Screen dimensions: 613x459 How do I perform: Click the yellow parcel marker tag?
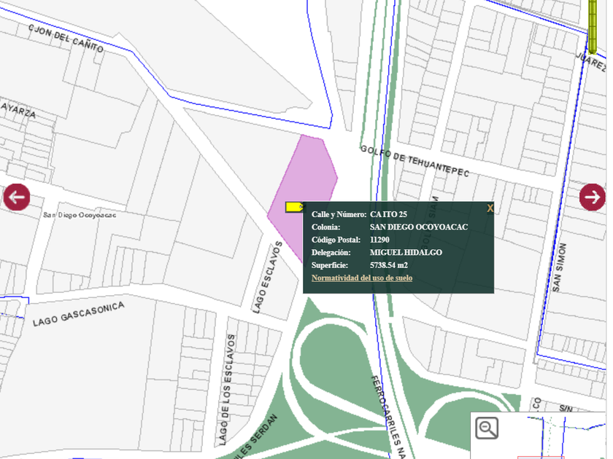point(294,207)
